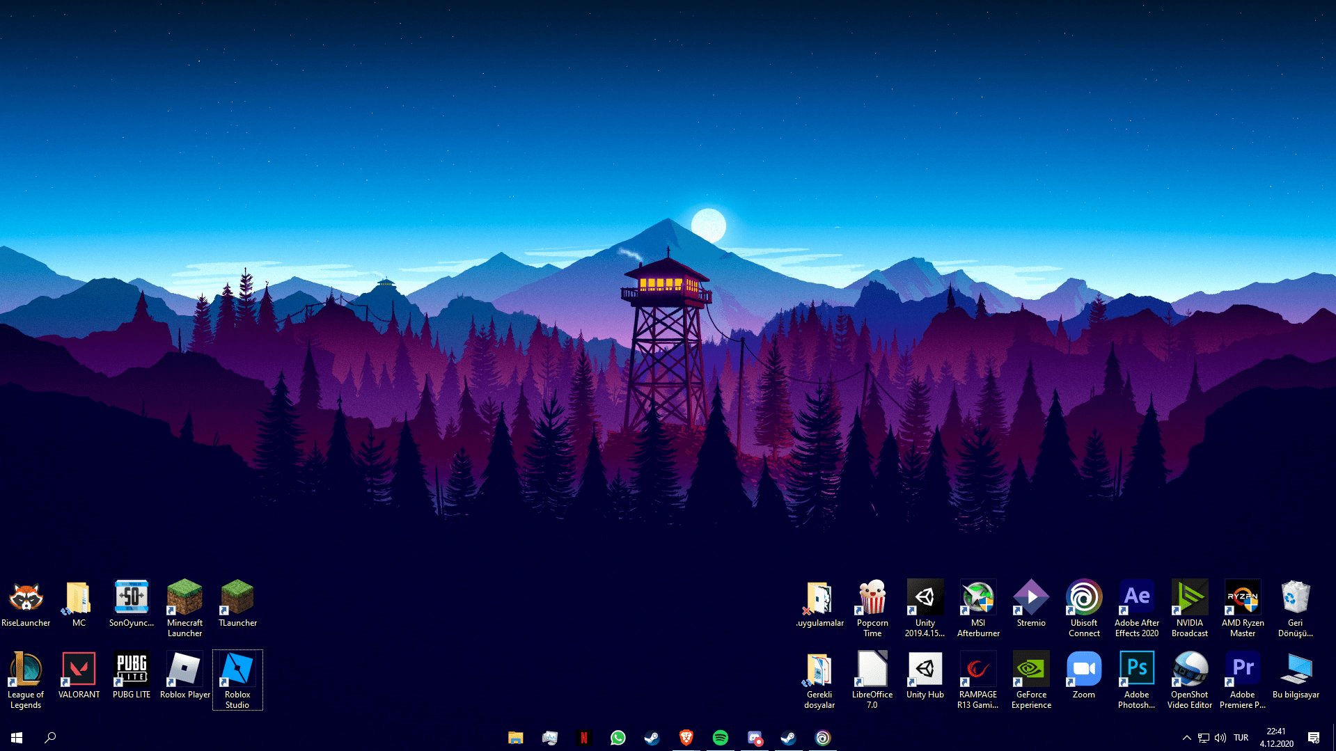This screenshot has height=751, width=1336.
Task: Select the Zoom desktop shortcut
Action: (x=1084, y=675)
